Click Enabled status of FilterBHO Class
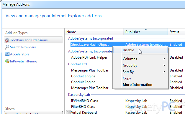This screenshot has height=114, width=185. coord(176,107)
